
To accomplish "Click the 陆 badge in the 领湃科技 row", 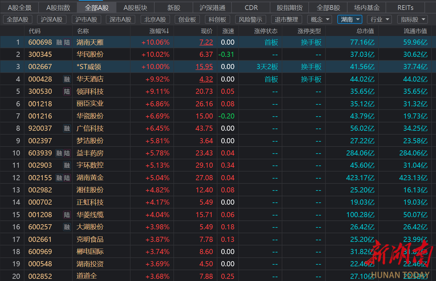I will click(67, 92).
